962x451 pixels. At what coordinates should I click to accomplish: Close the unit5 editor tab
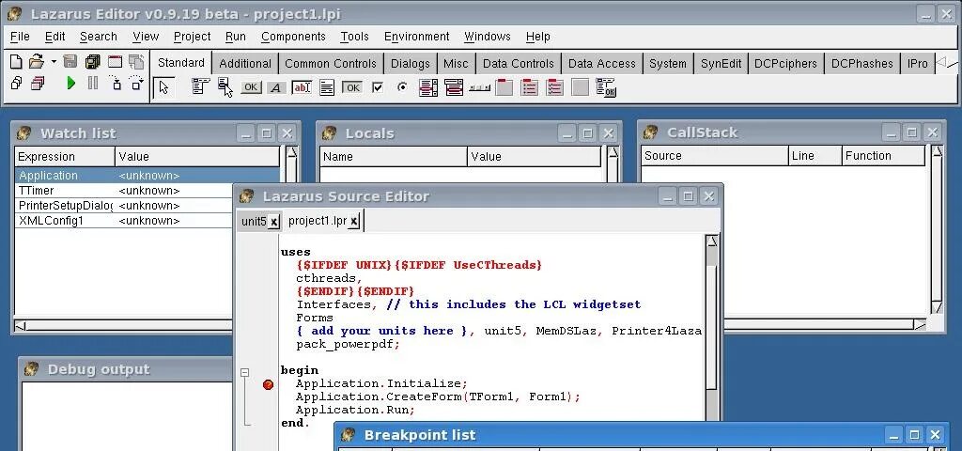(x=273, y=222)
